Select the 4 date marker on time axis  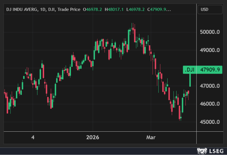click(33, 137)
